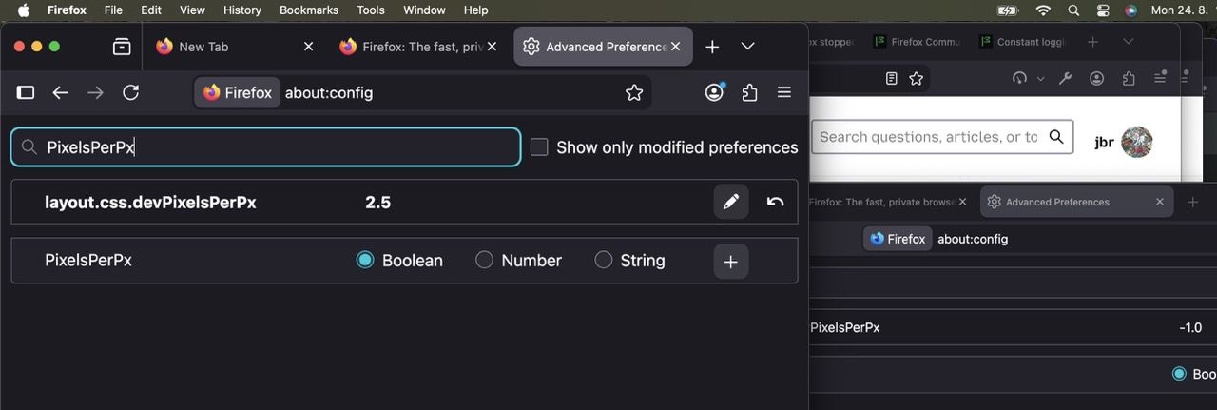Viewport: 1217px width, 410px height.
Task: Open the Bookmarks menu
Action: coord(309,10)
